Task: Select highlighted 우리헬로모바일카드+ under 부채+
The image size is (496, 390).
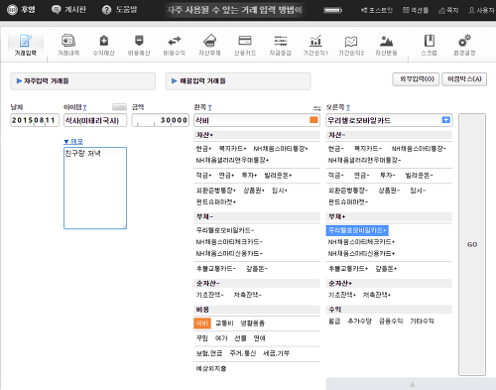Action: click(357, 230)
